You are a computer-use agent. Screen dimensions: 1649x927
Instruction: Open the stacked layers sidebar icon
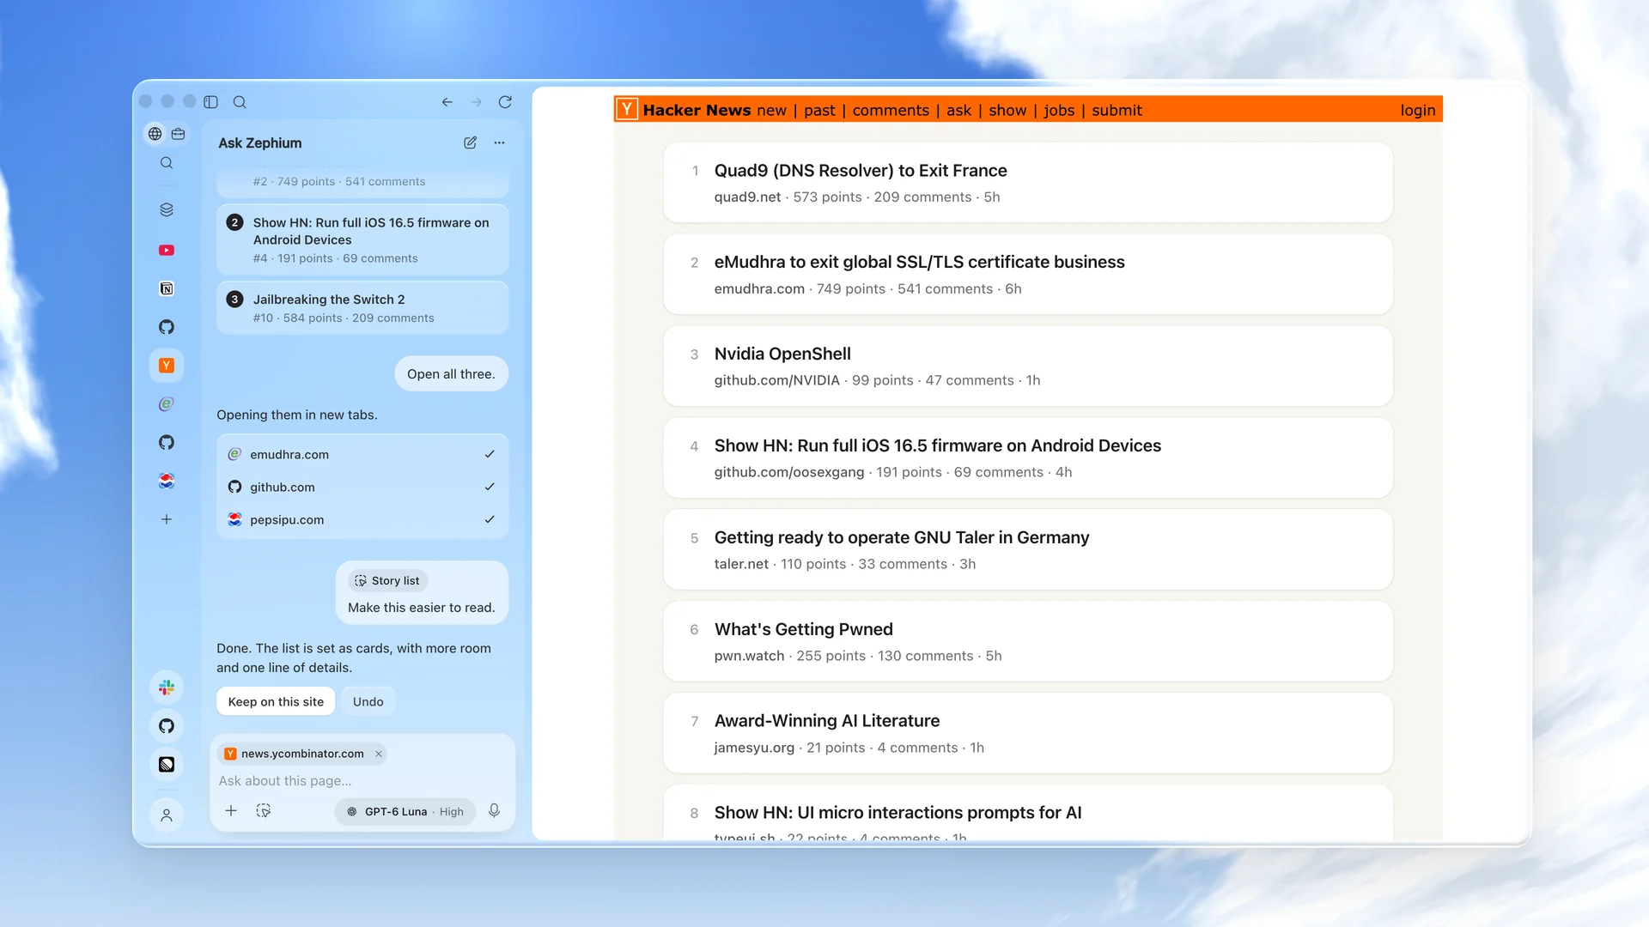[167, 209]
